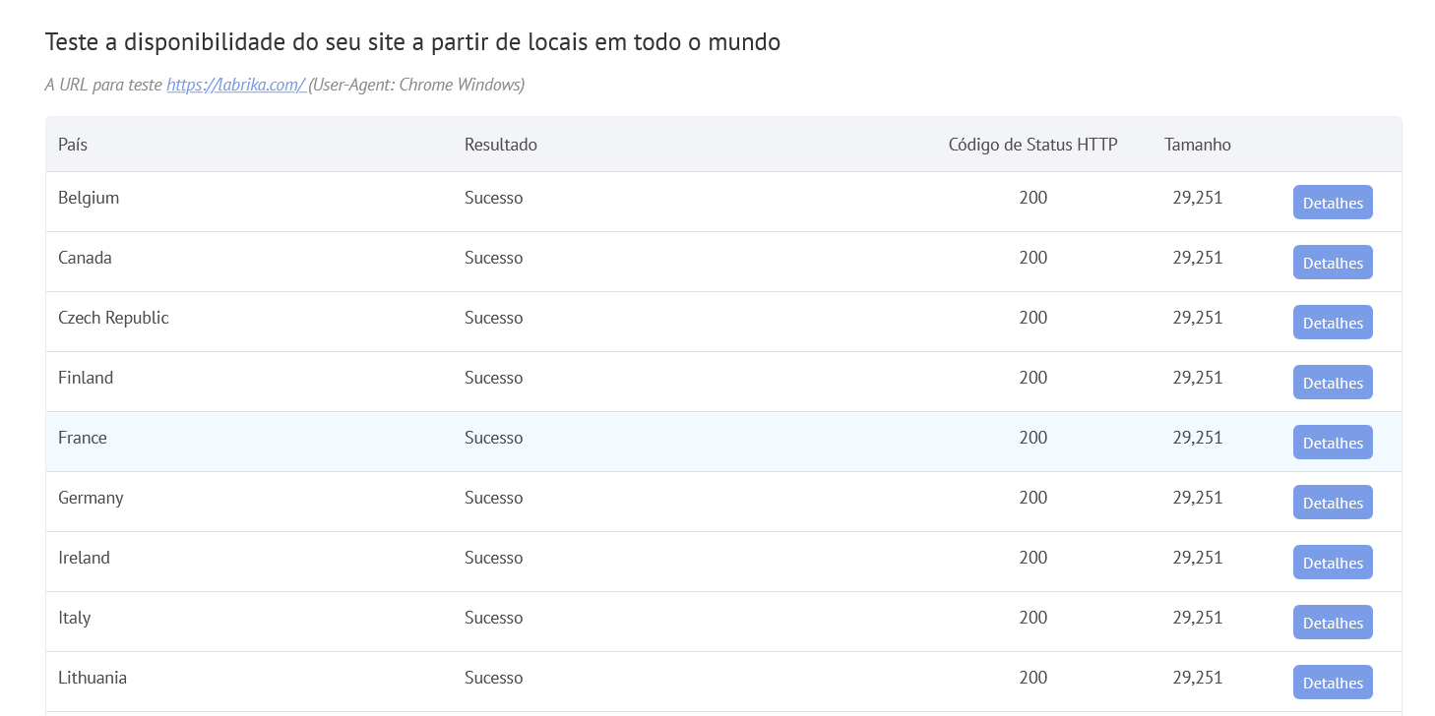Click the País column header

point(72,144)
